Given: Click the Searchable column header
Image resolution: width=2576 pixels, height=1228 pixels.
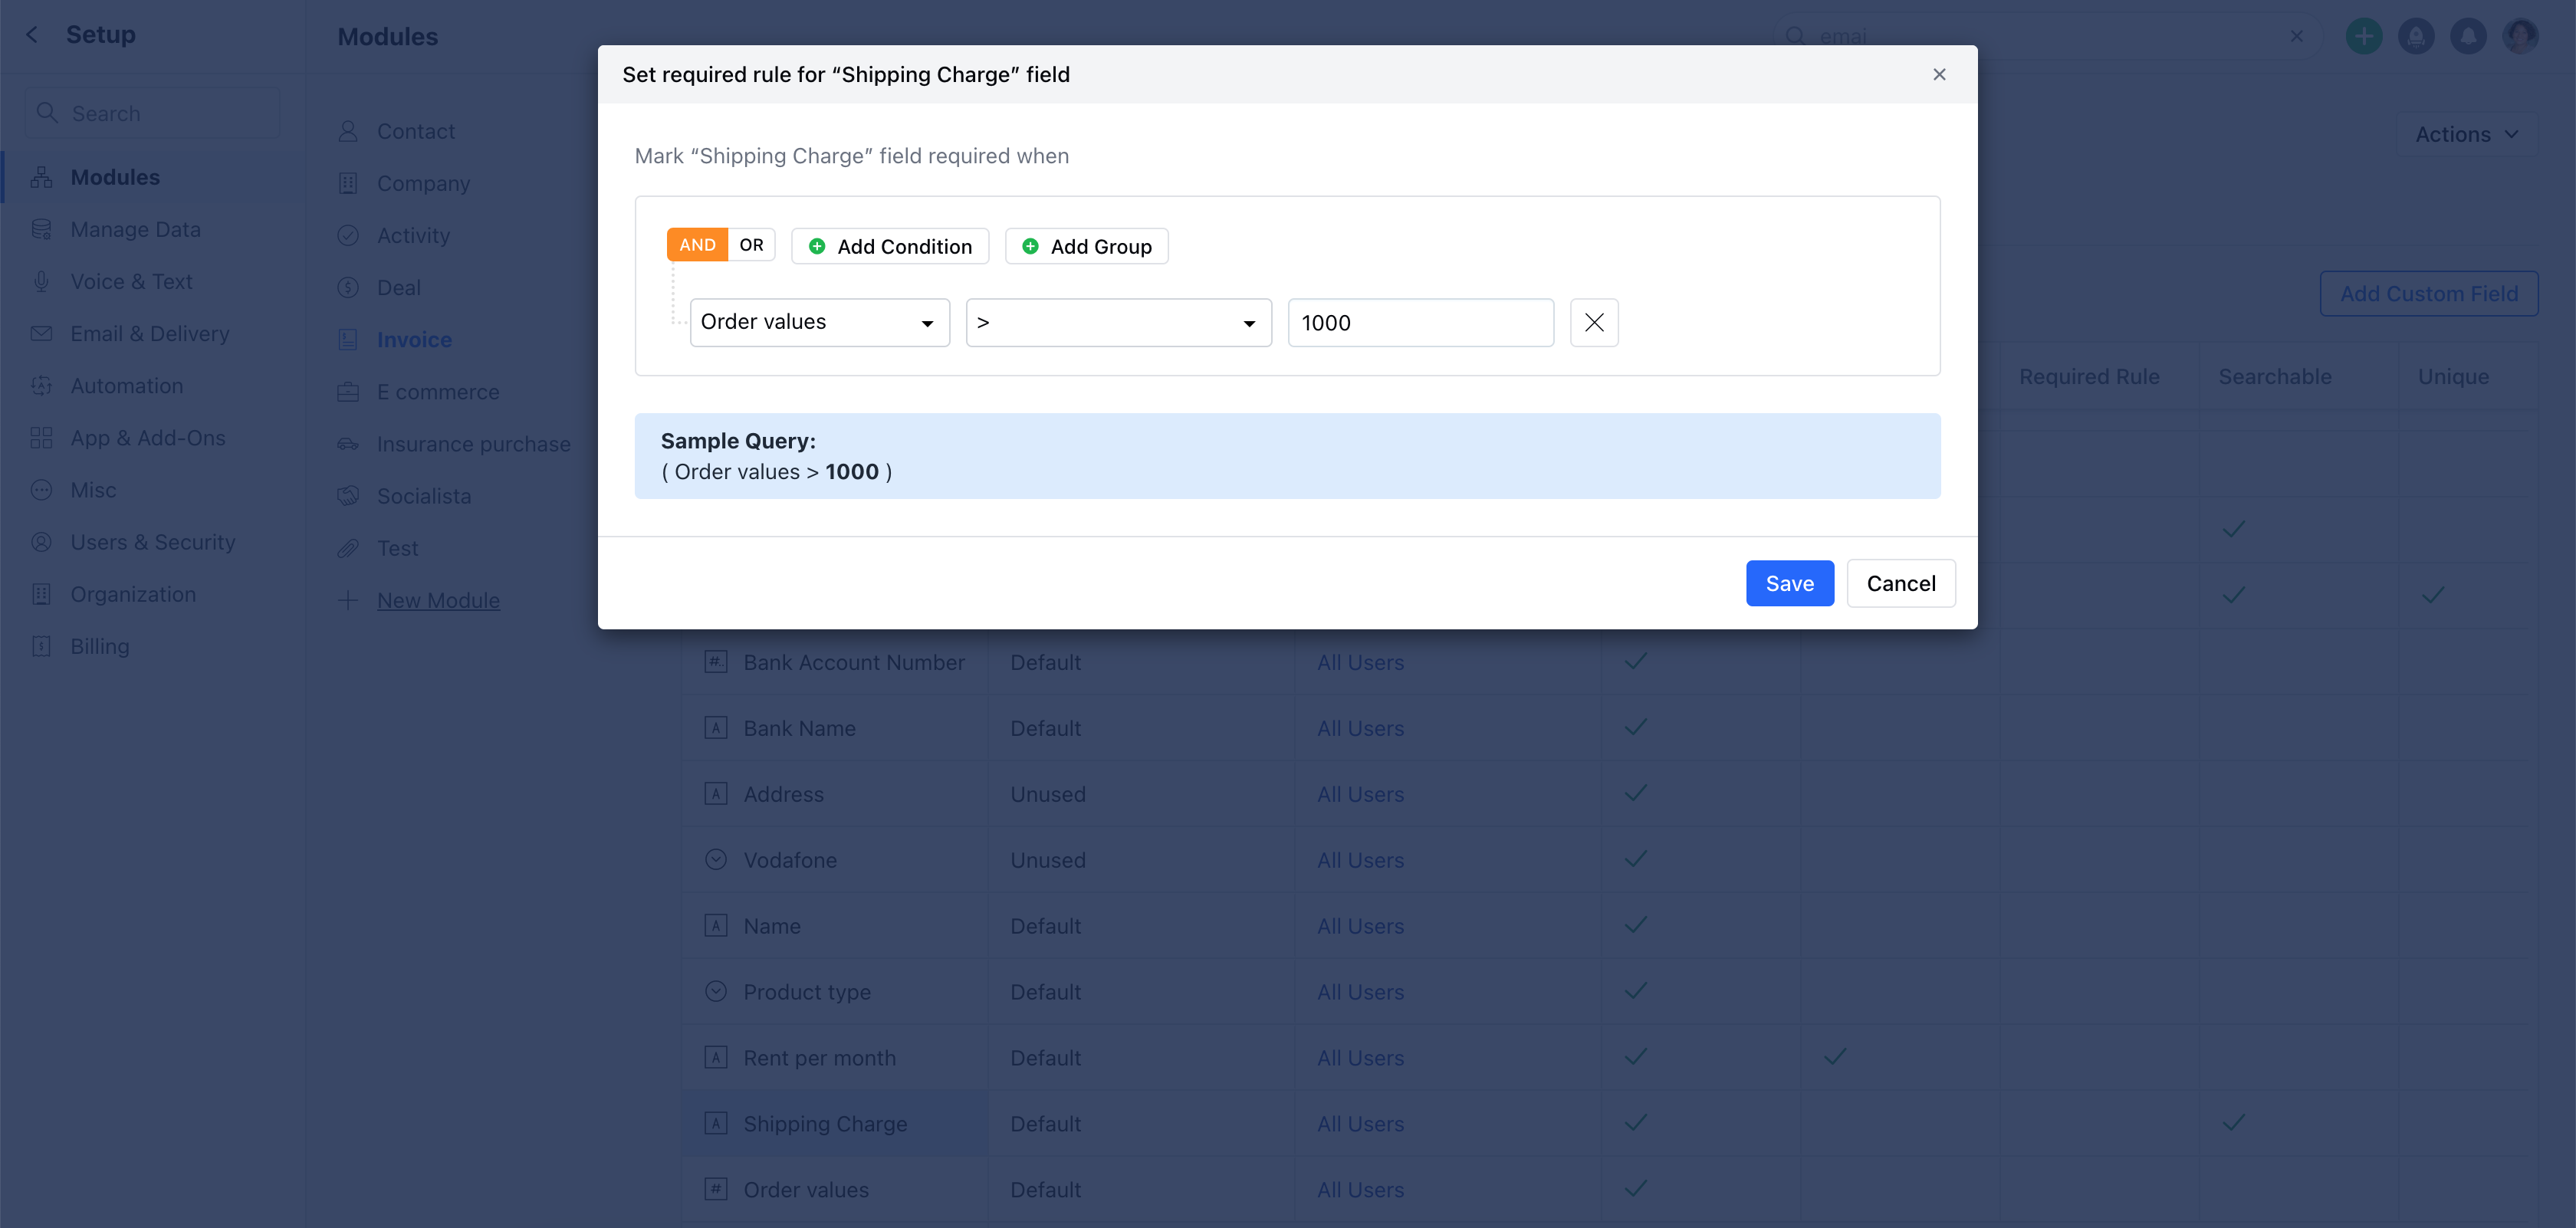Looking at the screenshot, I should pos(2274,377).
